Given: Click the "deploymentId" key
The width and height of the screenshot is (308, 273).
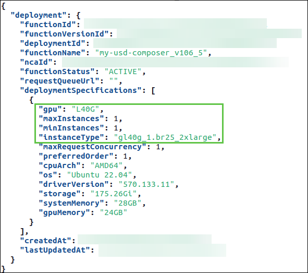Looking at the screenshot, I should pyautogui.click(x=53, y=43).
